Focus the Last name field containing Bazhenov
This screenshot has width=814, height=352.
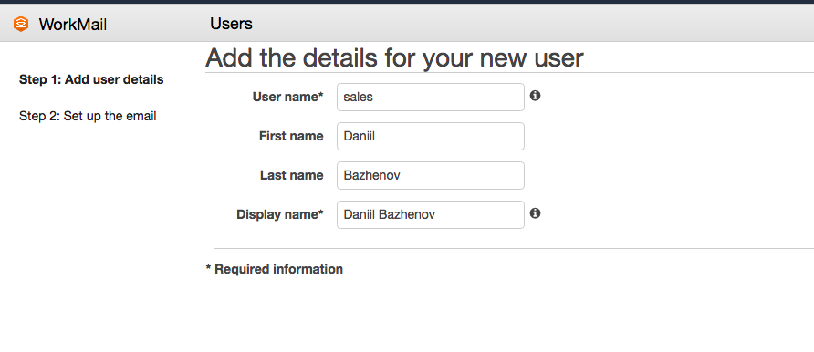431,176
